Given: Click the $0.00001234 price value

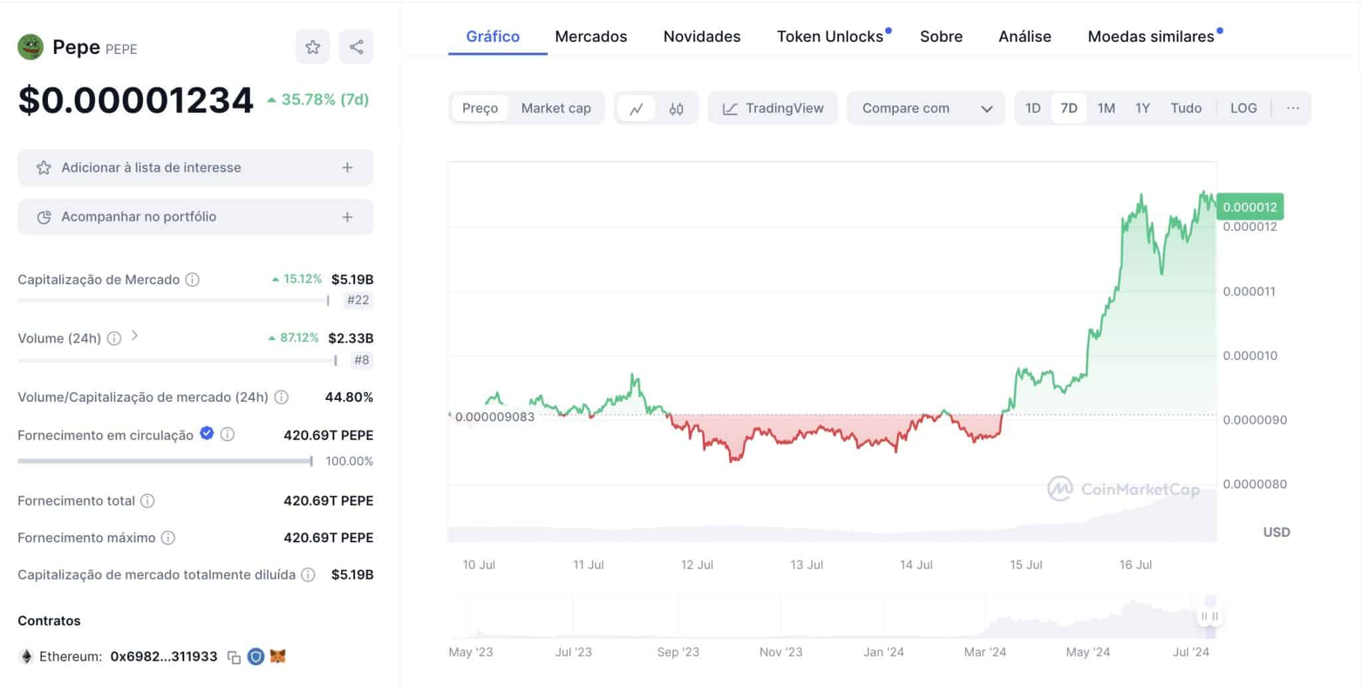Looking at the screenshot, I should (136, 100).
